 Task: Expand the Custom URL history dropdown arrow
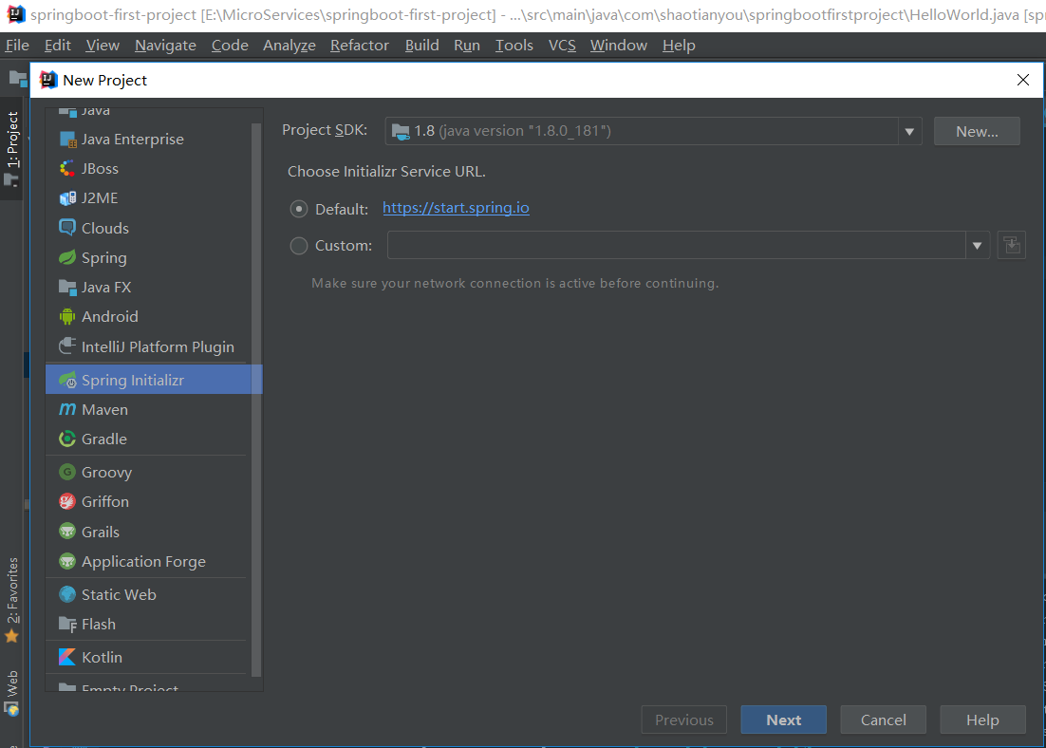click(978, 246)
